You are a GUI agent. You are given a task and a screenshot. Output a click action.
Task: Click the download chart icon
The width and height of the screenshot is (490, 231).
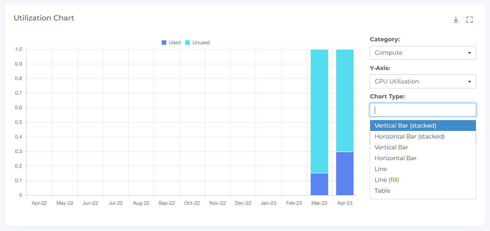(456, 20)
